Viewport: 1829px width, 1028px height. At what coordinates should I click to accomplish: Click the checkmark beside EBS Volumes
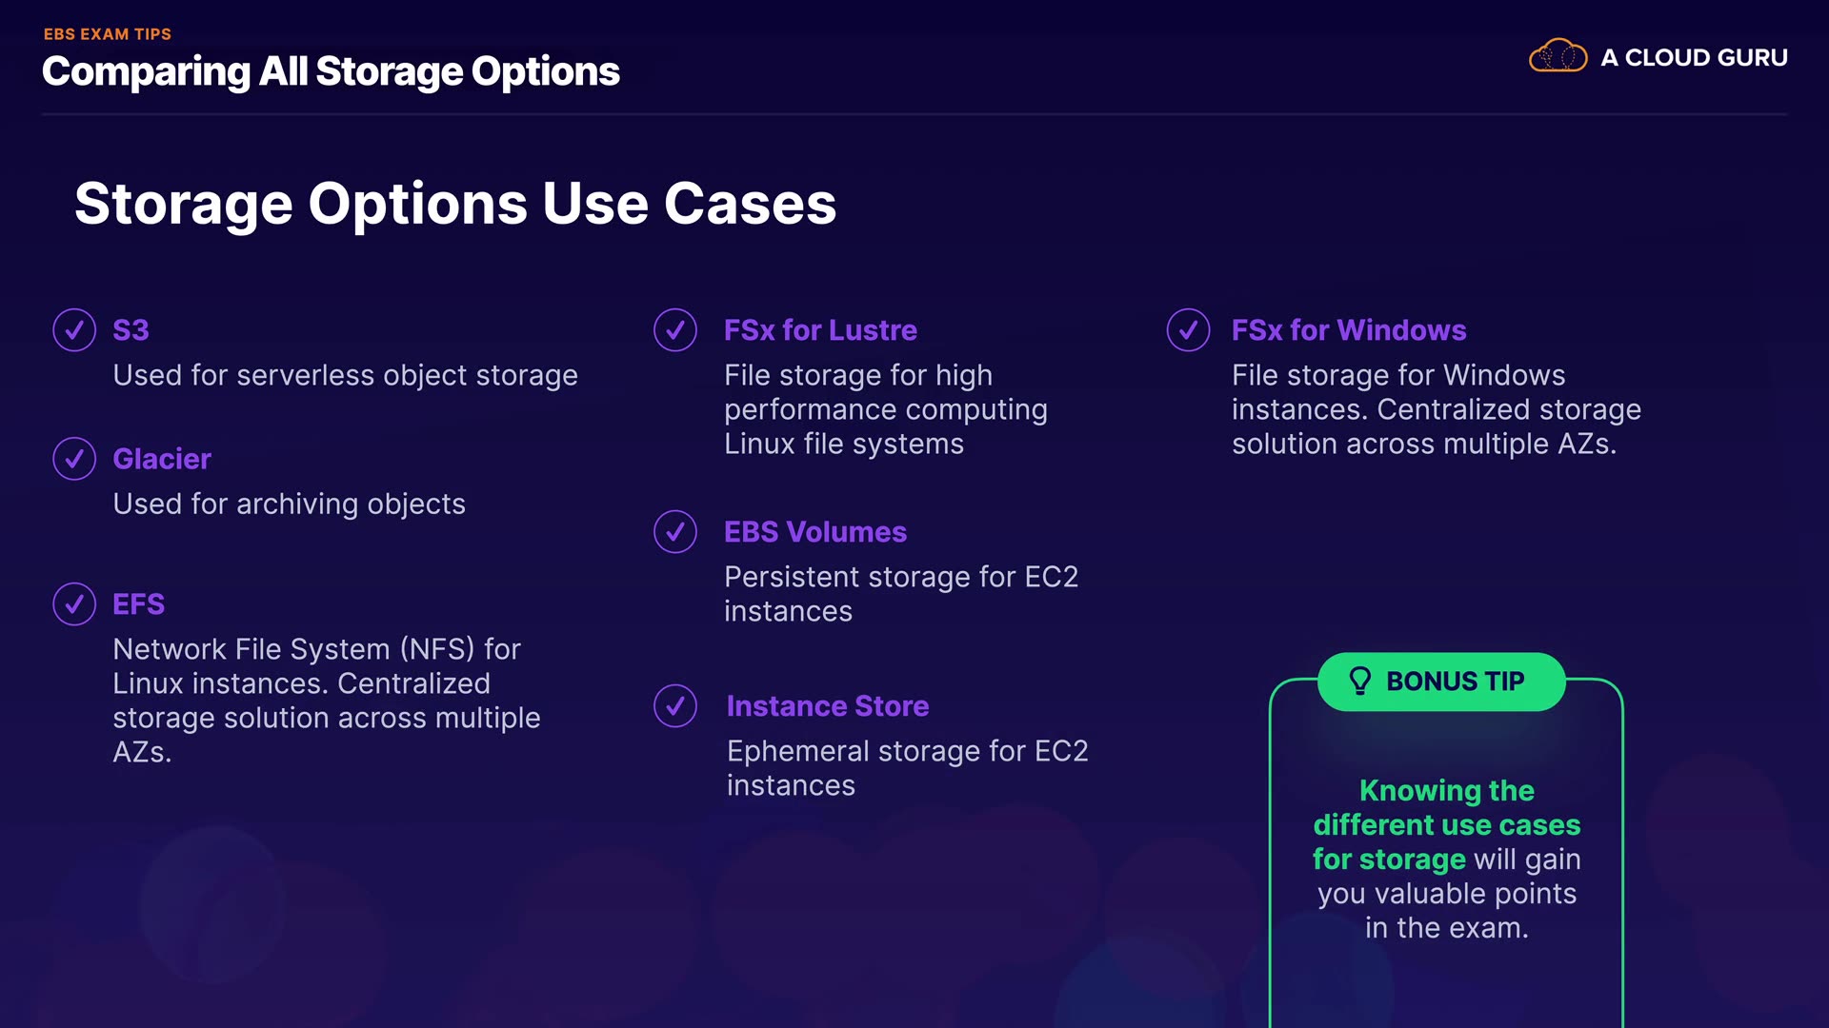675,532
